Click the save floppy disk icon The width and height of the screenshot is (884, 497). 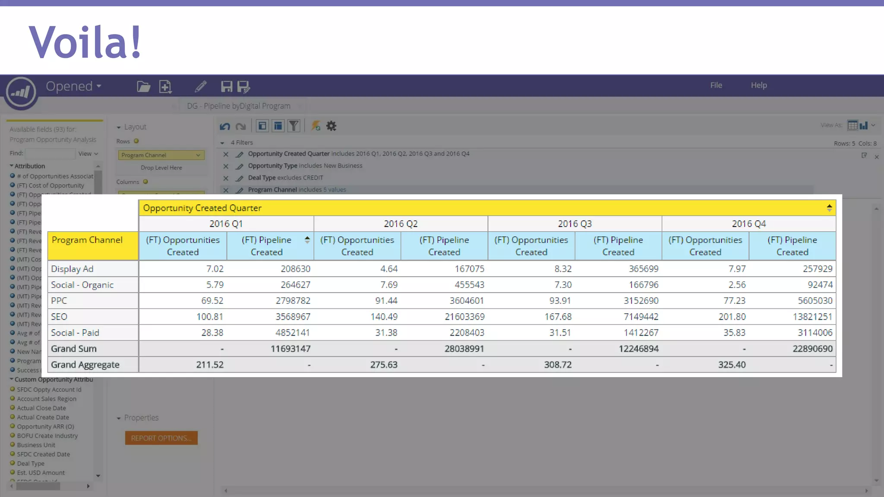[227, 87]
